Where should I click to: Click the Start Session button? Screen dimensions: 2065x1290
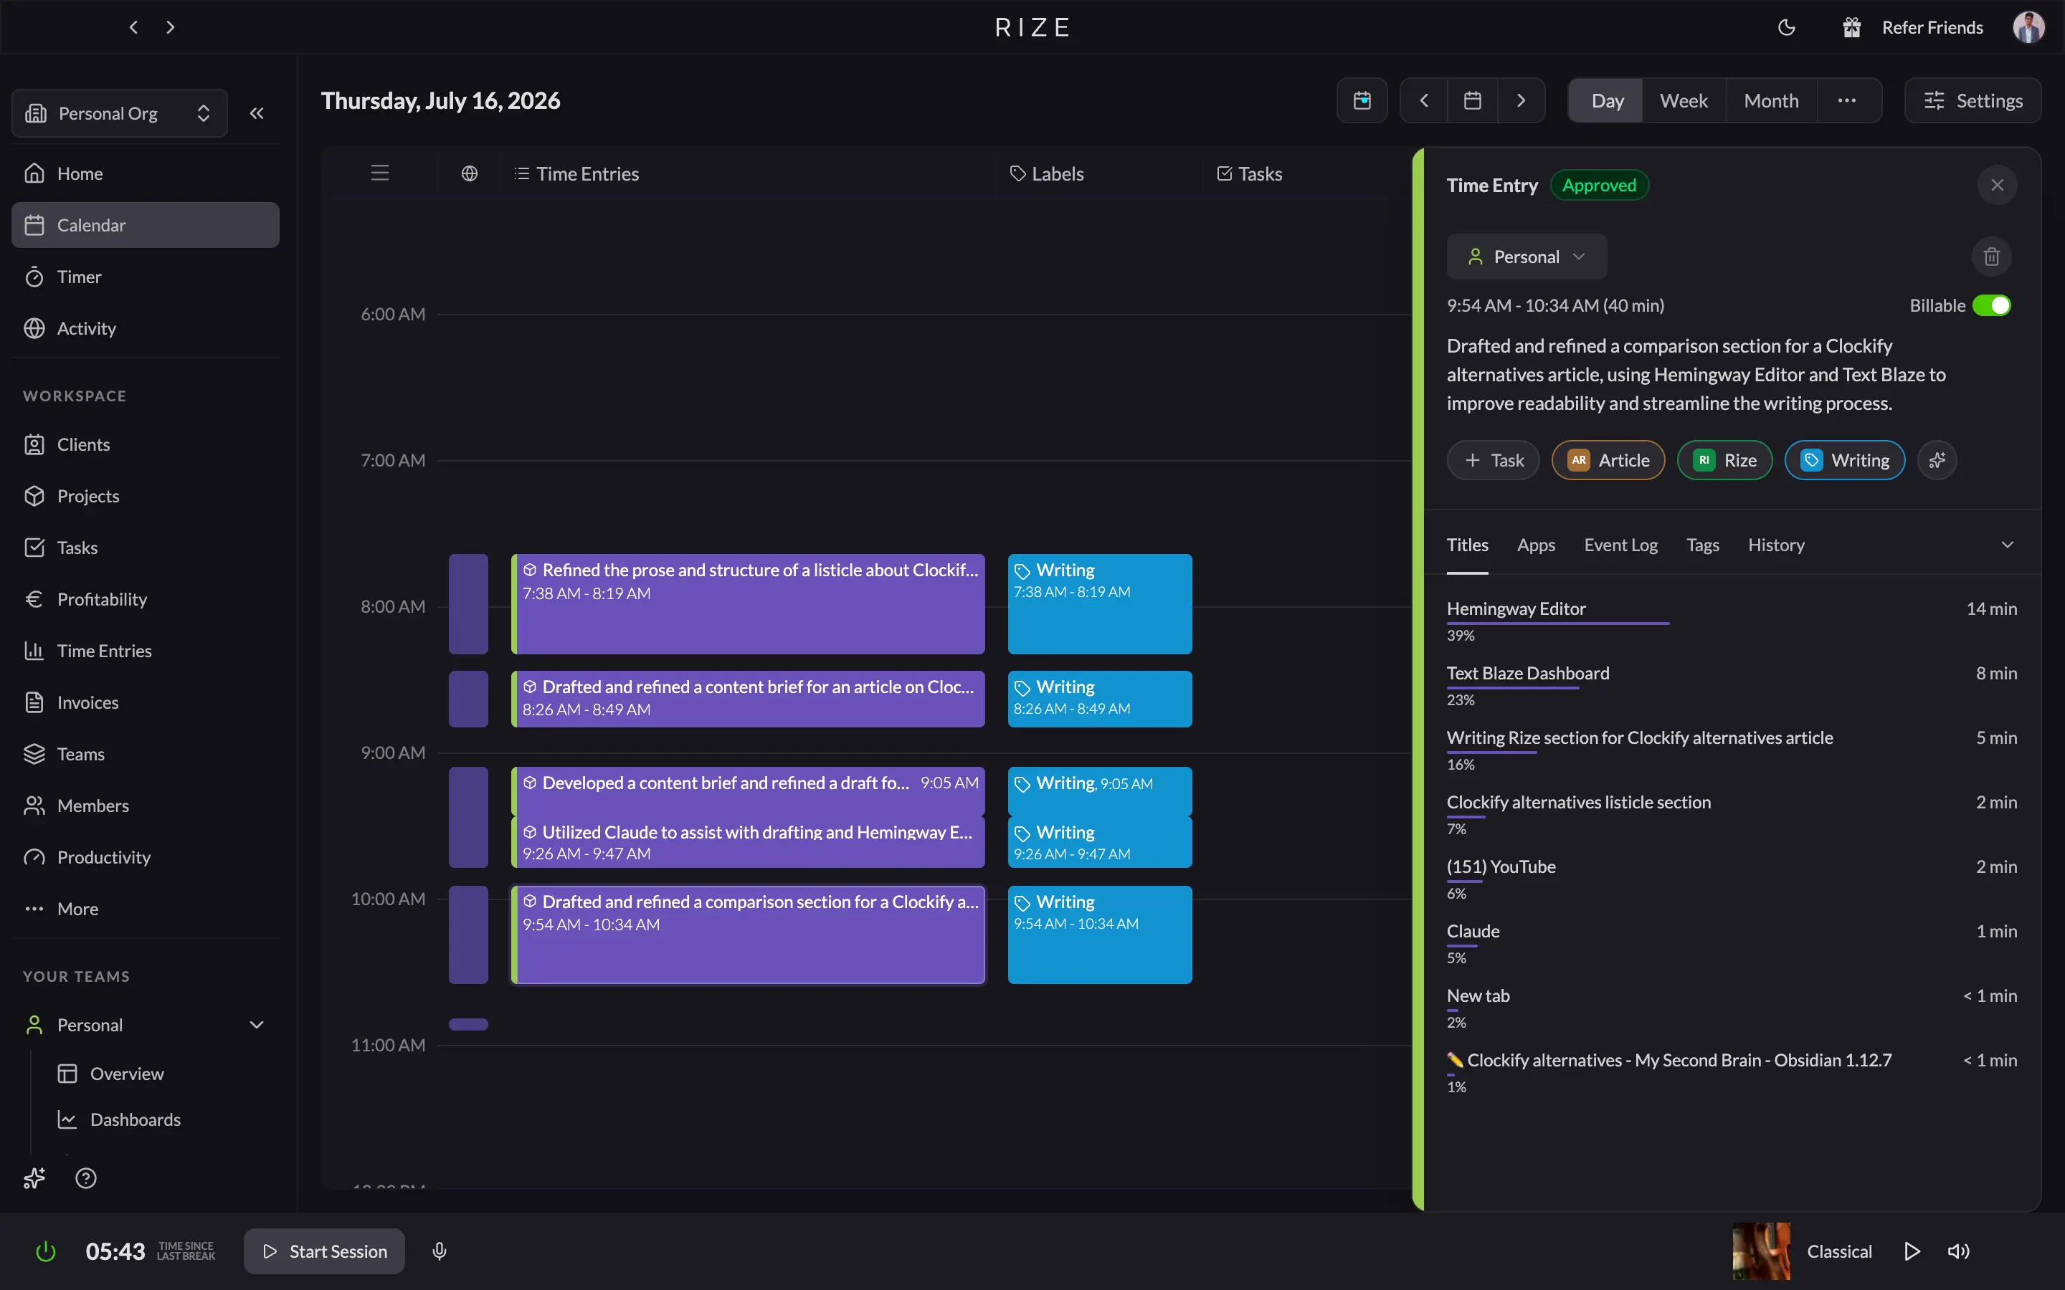pos(324,1251)
